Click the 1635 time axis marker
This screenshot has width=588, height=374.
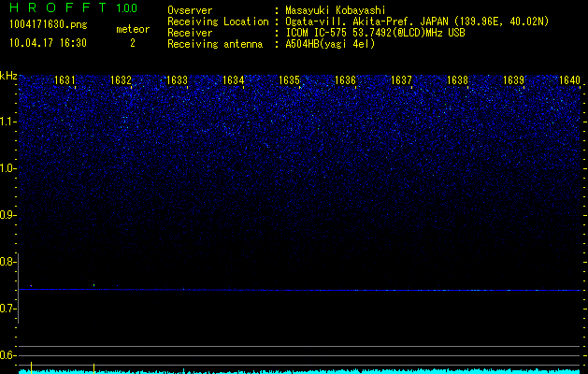click(x=289, y=80)
